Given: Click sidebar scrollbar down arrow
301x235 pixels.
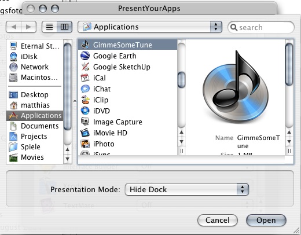Looking at the screenshot, I should pyautogui.click(x=67, y=159).
